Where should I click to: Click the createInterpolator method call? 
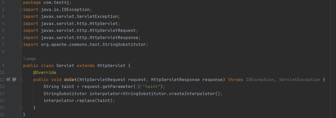[192, 94]
